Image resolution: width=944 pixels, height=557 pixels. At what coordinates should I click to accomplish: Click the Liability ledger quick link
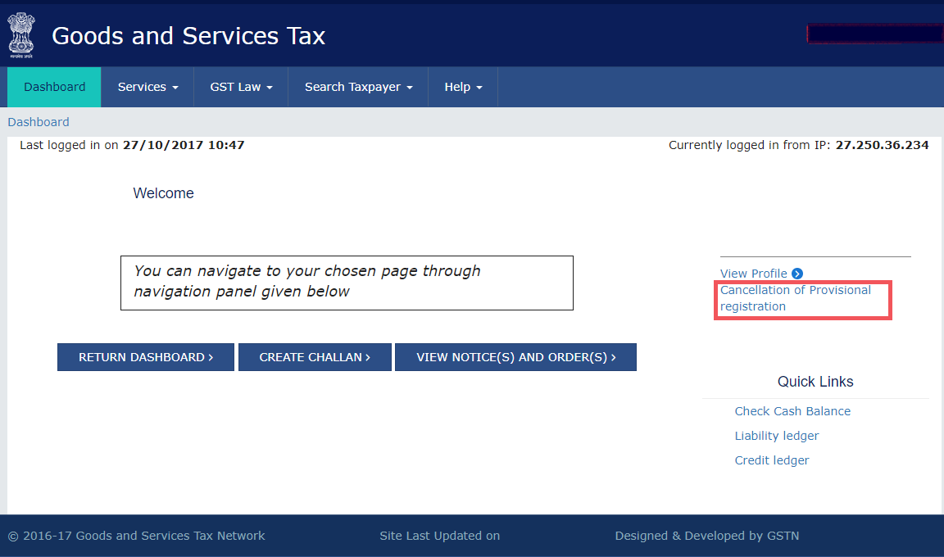(x=776, y=435)
